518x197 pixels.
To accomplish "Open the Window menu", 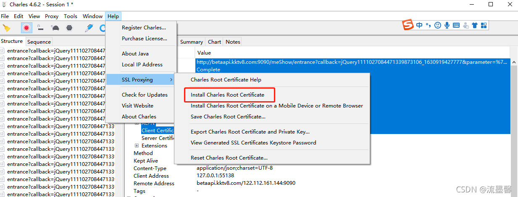I will (x=93, y=16).
